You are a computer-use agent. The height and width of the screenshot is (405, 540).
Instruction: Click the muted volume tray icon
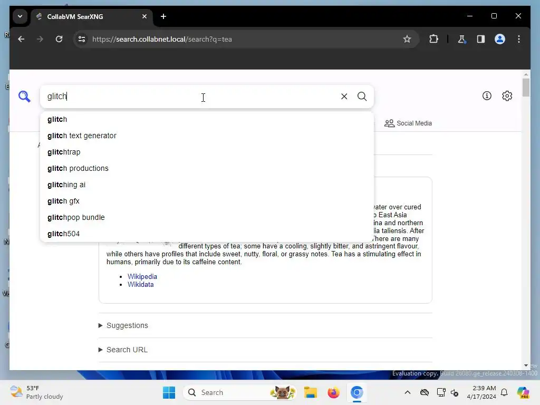tap(454, 392)
